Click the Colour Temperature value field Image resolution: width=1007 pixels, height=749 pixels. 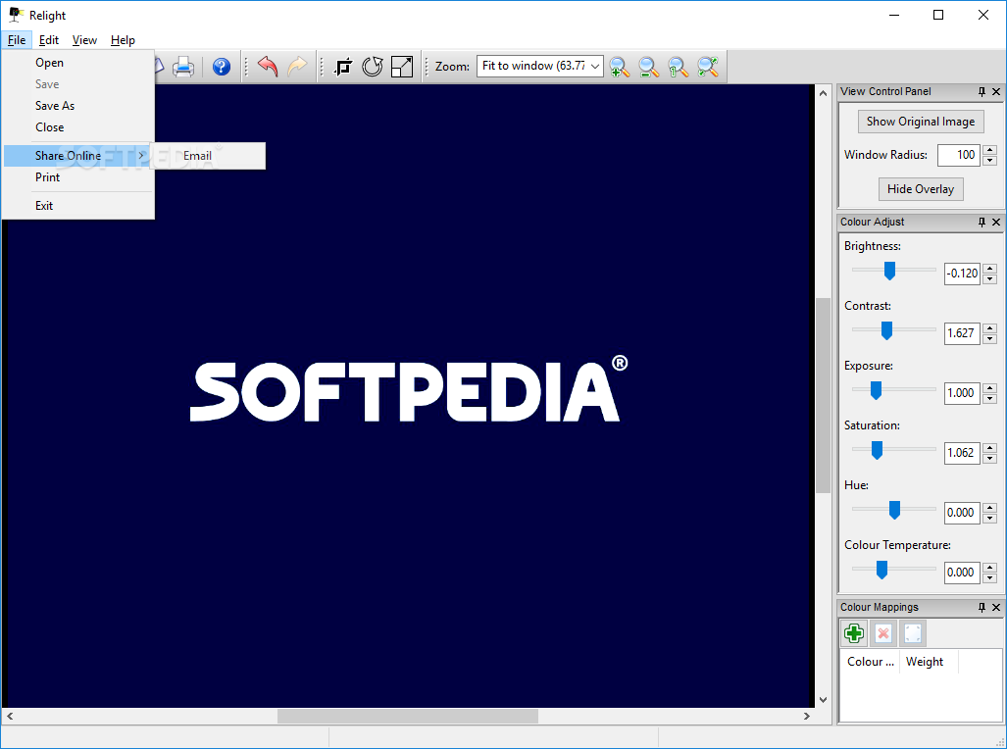click(x=962, y=572)
